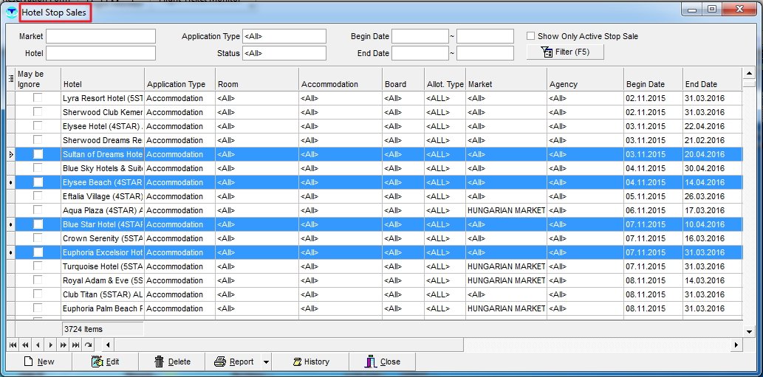763x377 pixels.
Task: Go to next record arrow
Action: 50,345
